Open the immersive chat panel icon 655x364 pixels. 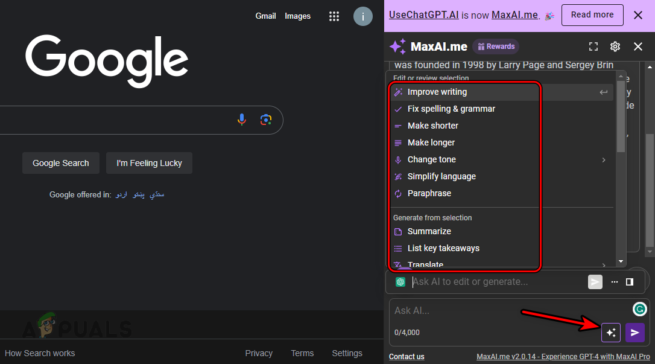coord(629,282)
